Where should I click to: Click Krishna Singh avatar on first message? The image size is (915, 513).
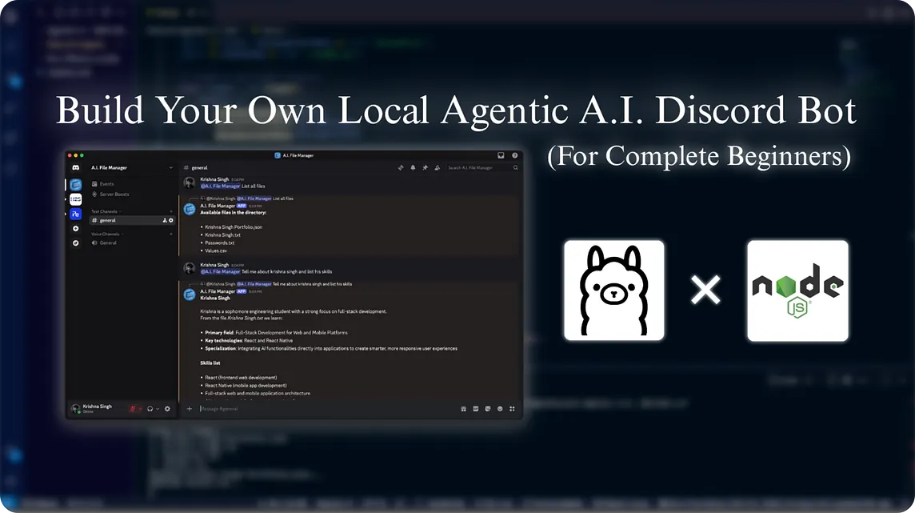click(189, 182)
